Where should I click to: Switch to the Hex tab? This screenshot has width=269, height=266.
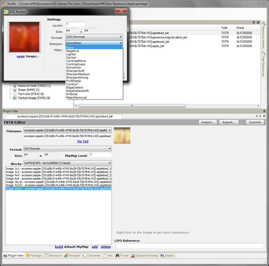[108, 256]
